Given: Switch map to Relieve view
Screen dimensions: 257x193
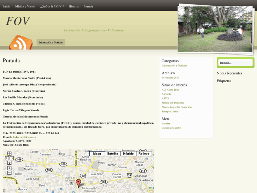Looking at the screenshot, I should pyautogui.click(x=144, y=154).
